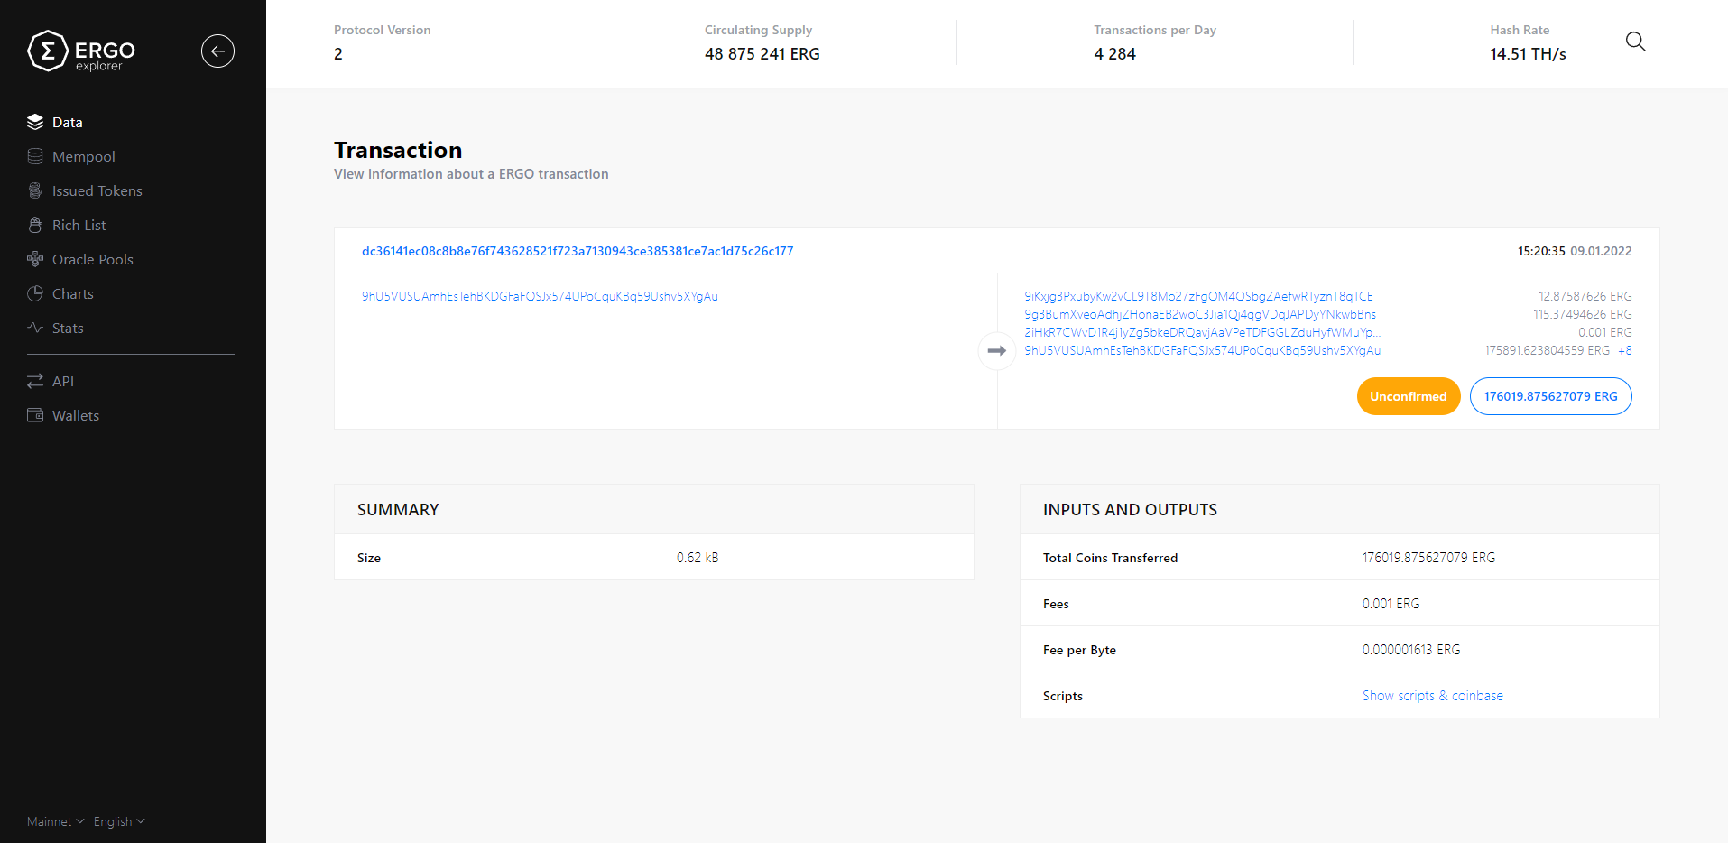Click the orange Unconfirmed status badge

(1408, 396)
